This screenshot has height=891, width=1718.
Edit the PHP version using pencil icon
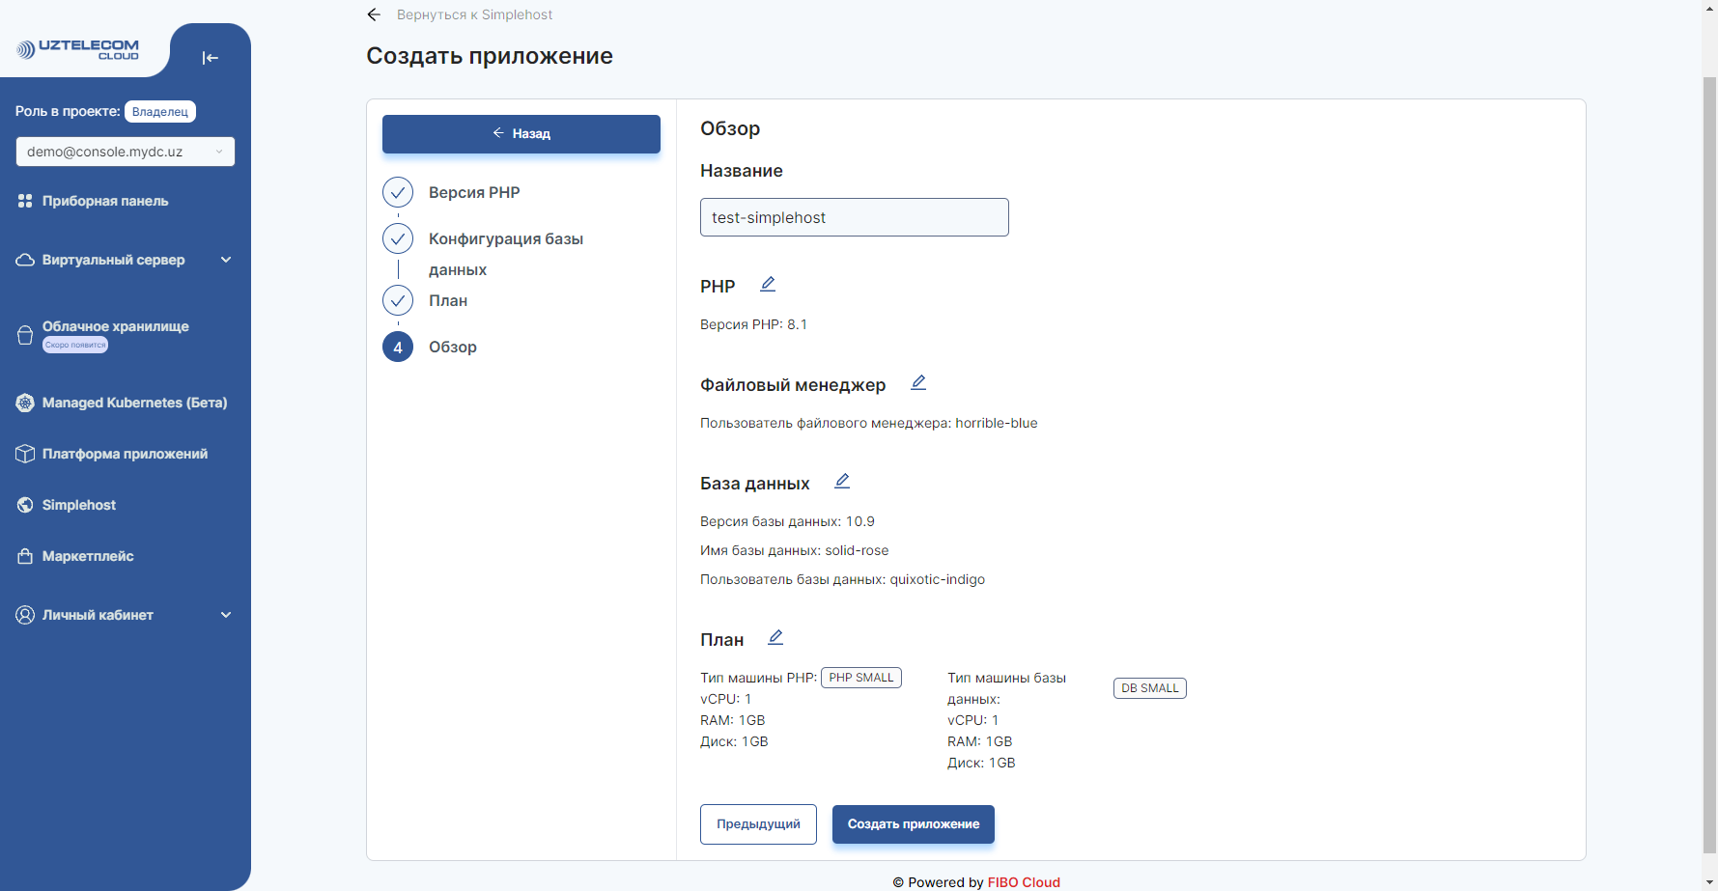[768, 283]
